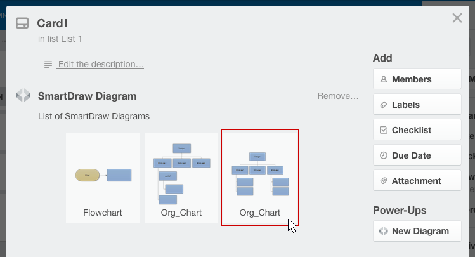Open the Flowchart diagram thumbnail

(x=103, y=176)
